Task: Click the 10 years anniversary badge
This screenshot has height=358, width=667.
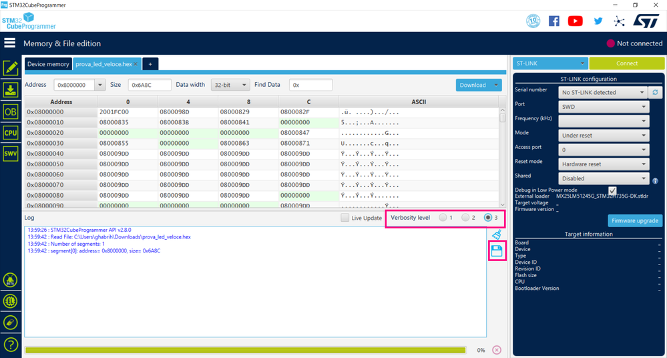Action: [533, 21]
